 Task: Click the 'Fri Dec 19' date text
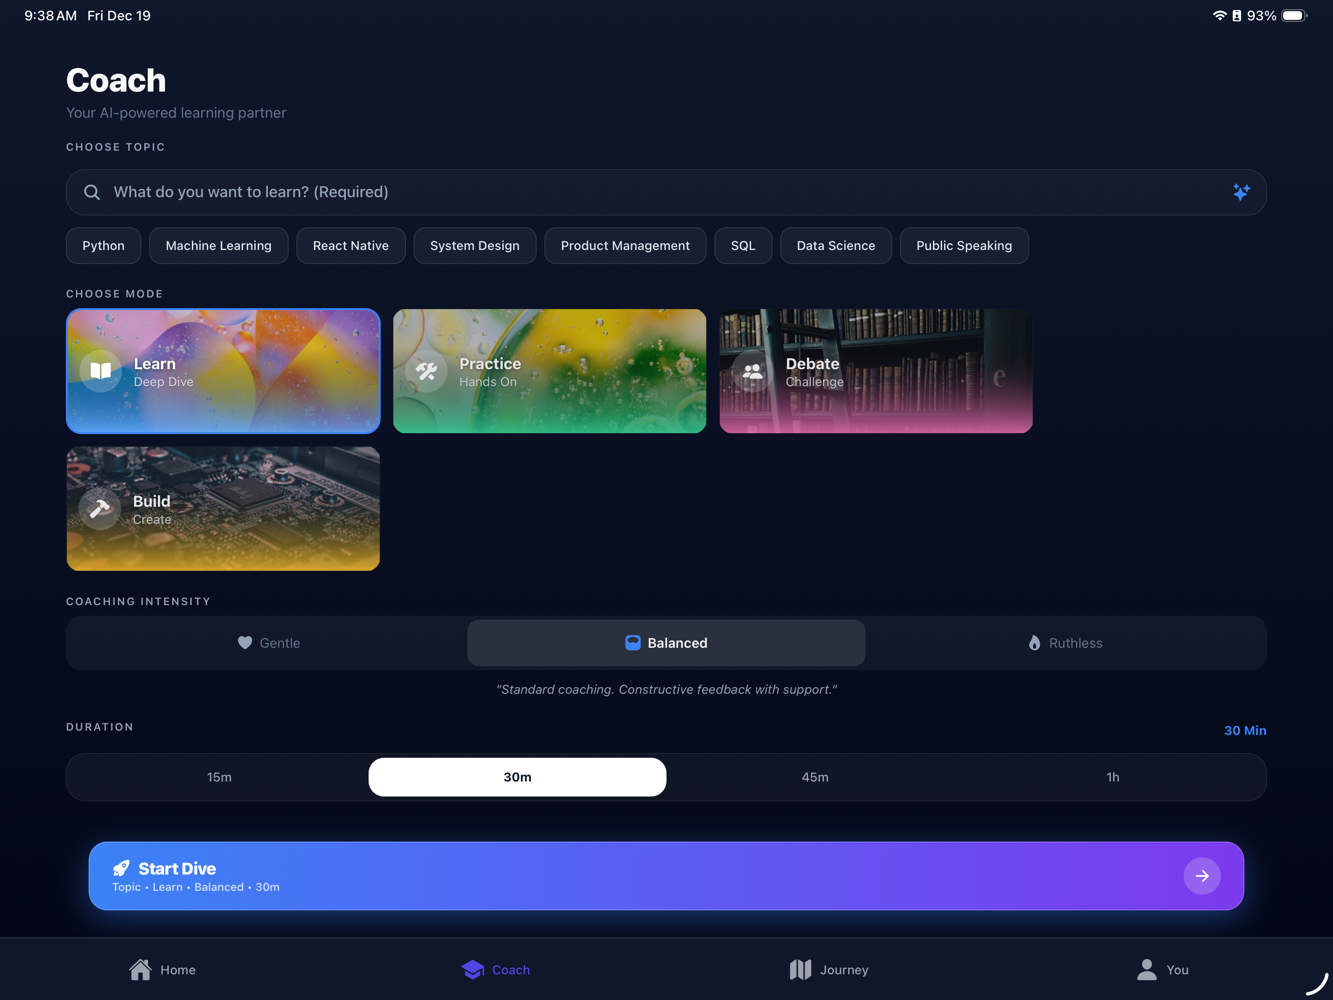point(119,16)
